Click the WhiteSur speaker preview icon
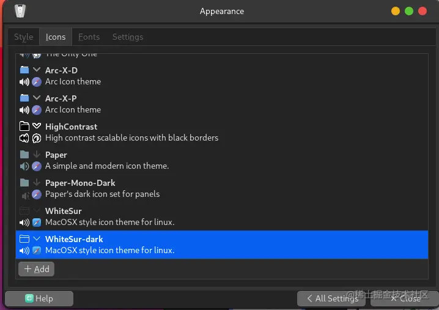The height and width of the screenshot is (310, 439). click(24, 223)
